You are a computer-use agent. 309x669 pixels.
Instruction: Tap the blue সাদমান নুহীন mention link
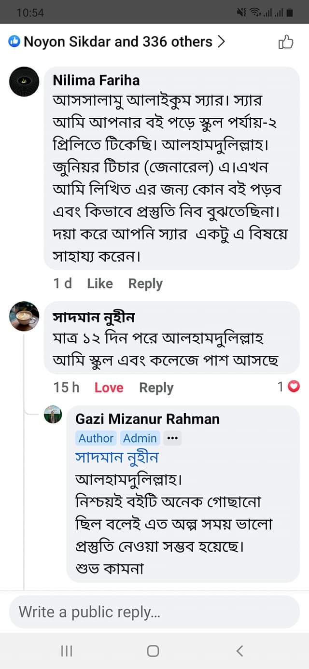(117, 458)
